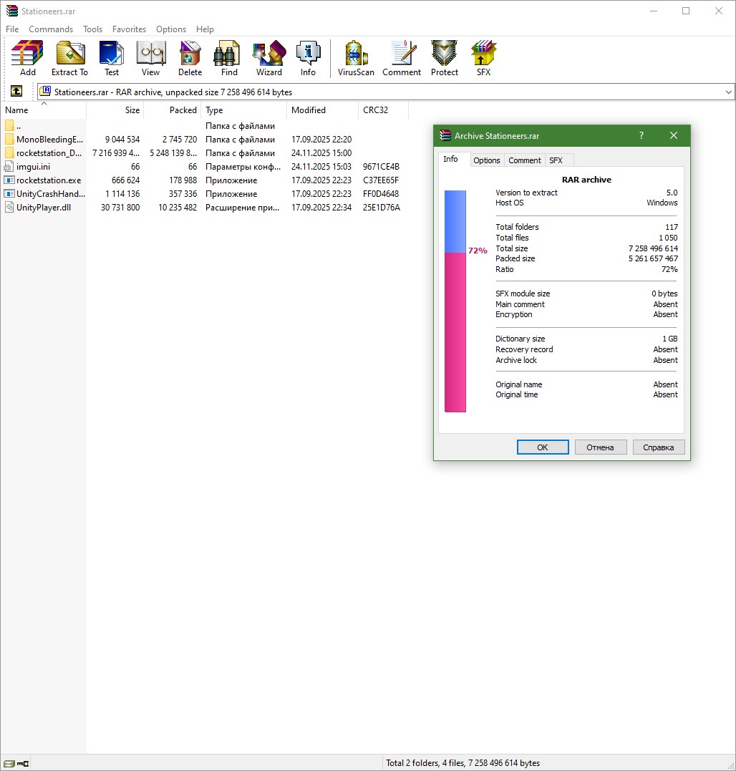
Task: Click the MonoBleedingE... folder icon
Action: click(9, 139)
